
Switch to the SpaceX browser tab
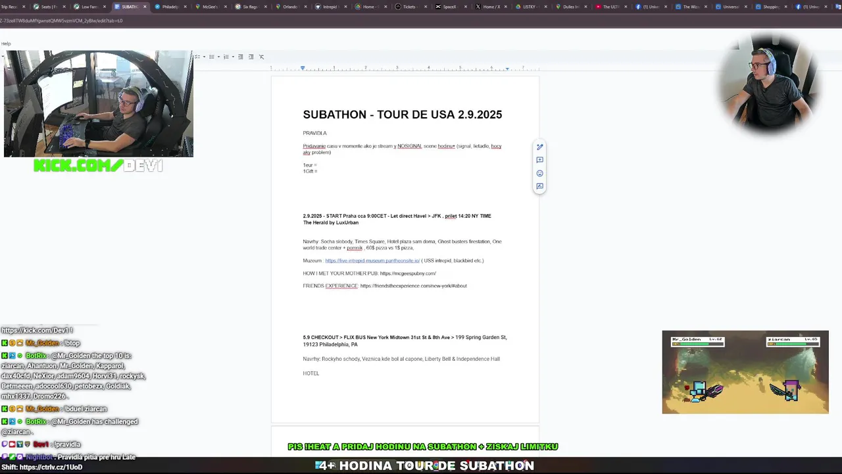pos(449,7)
